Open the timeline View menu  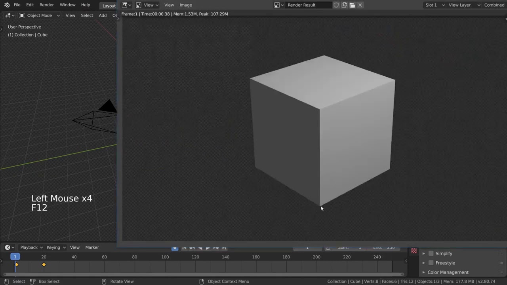[x=75, y=247]
